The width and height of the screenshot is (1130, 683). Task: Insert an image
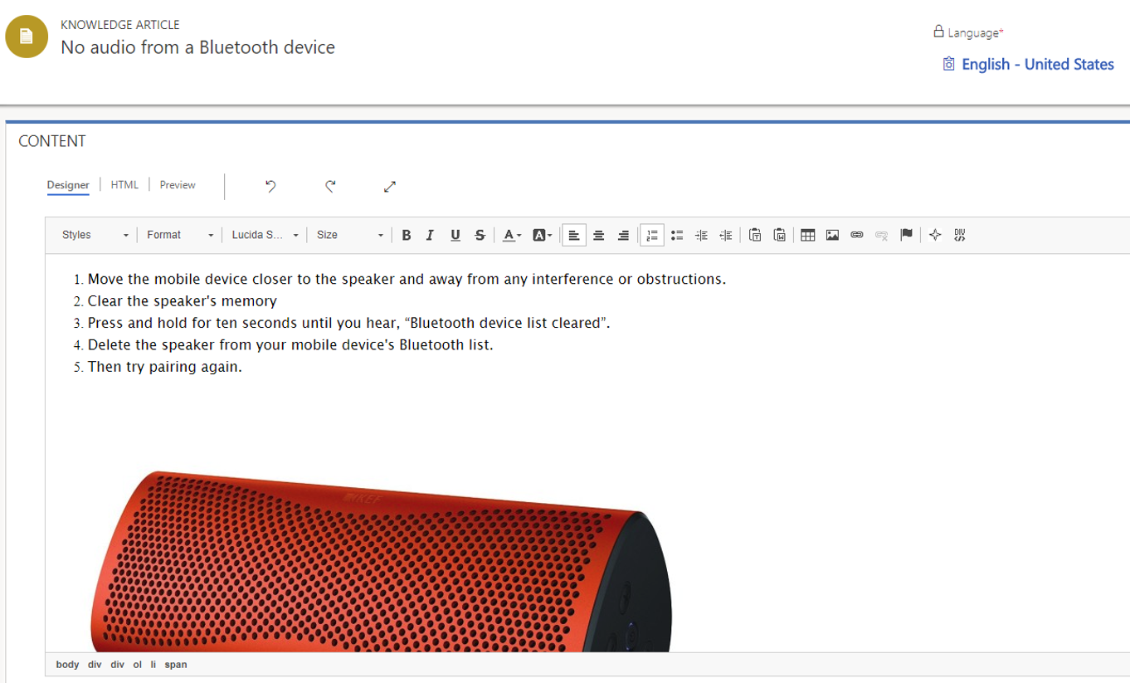click(x=833, y=236)
